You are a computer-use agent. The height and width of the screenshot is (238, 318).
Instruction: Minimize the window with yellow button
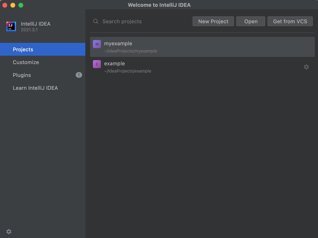pos(13,5)
